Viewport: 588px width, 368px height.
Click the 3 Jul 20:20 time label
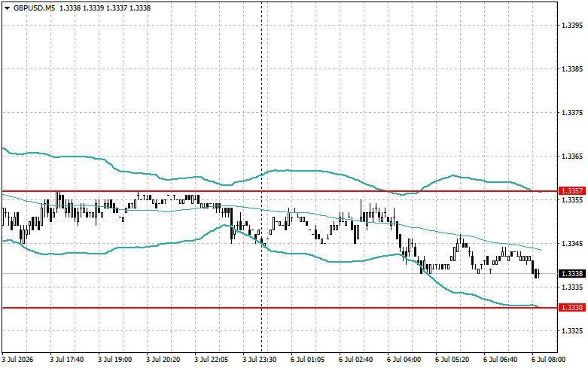(163, 360)
